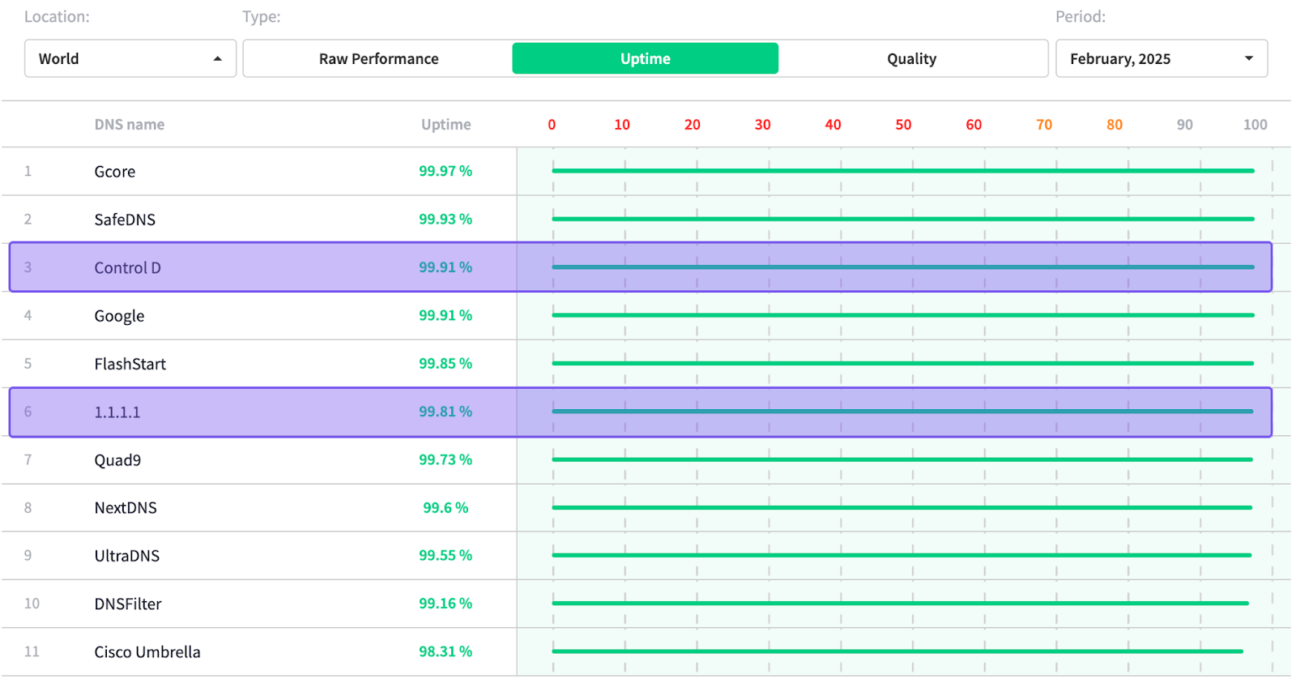Click the DNSFilter uptime bar
Screen dimensions: 1296x679
(x=900, y=603)
